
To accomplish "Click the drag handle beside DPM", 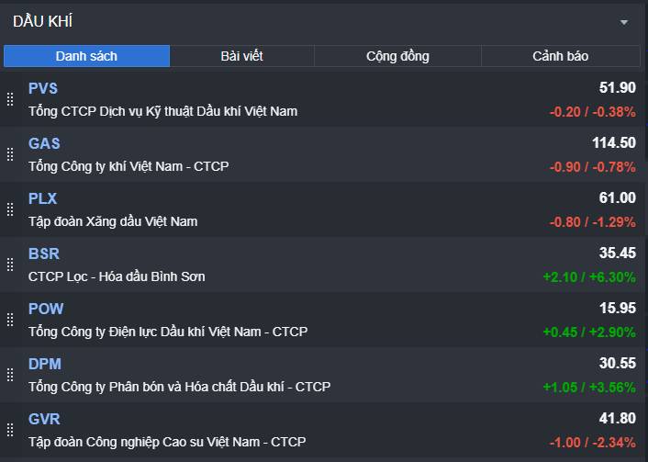I will (x=10, y=375).
